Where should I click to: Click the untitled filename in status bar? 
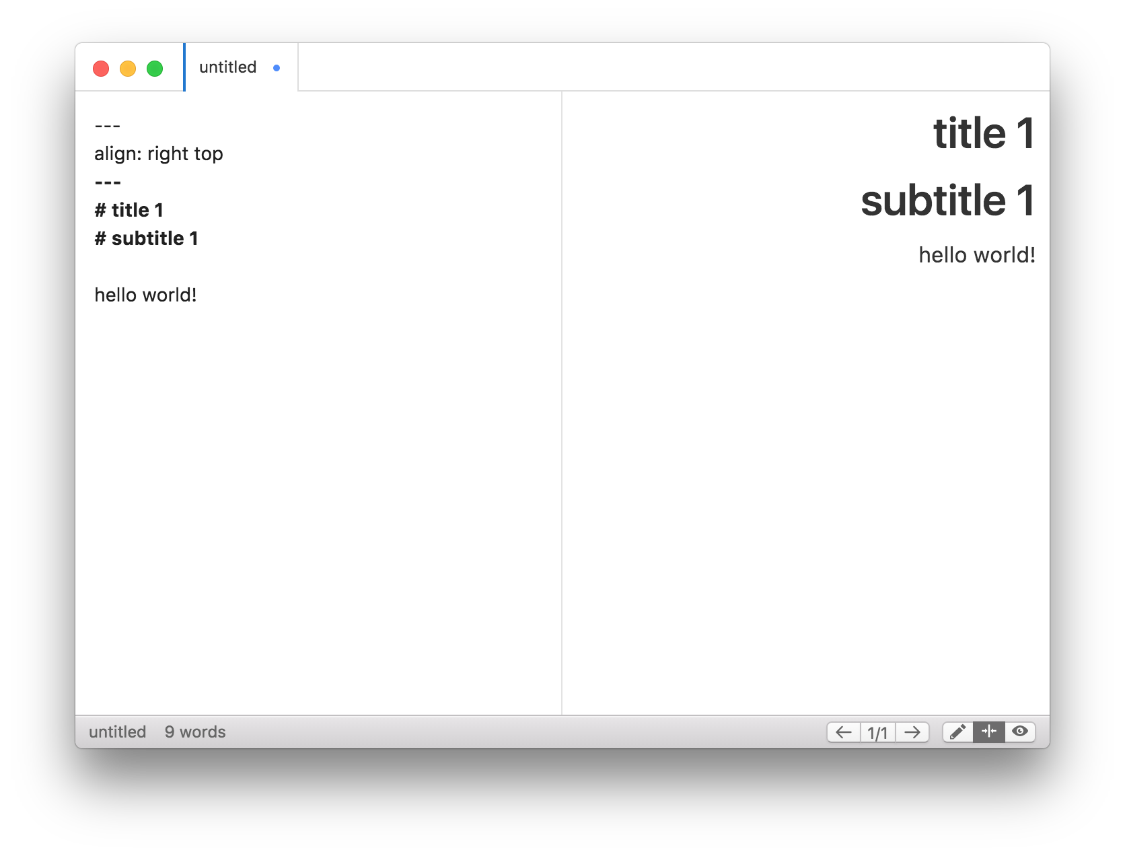(x=118, y=732)
